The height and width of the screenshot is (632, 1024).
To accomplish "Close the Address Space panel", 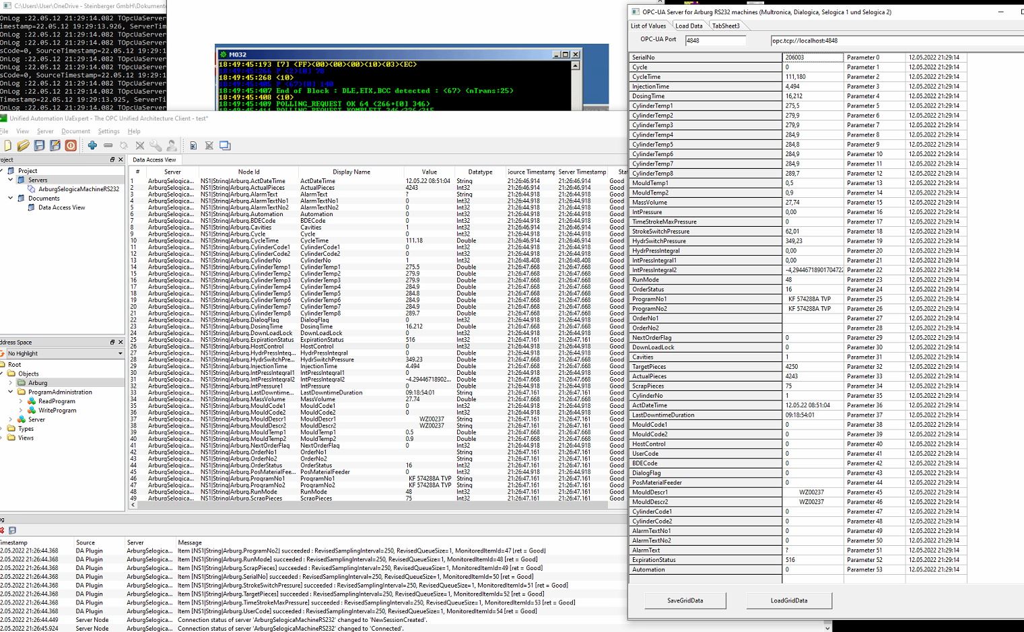I will point(121,342).
